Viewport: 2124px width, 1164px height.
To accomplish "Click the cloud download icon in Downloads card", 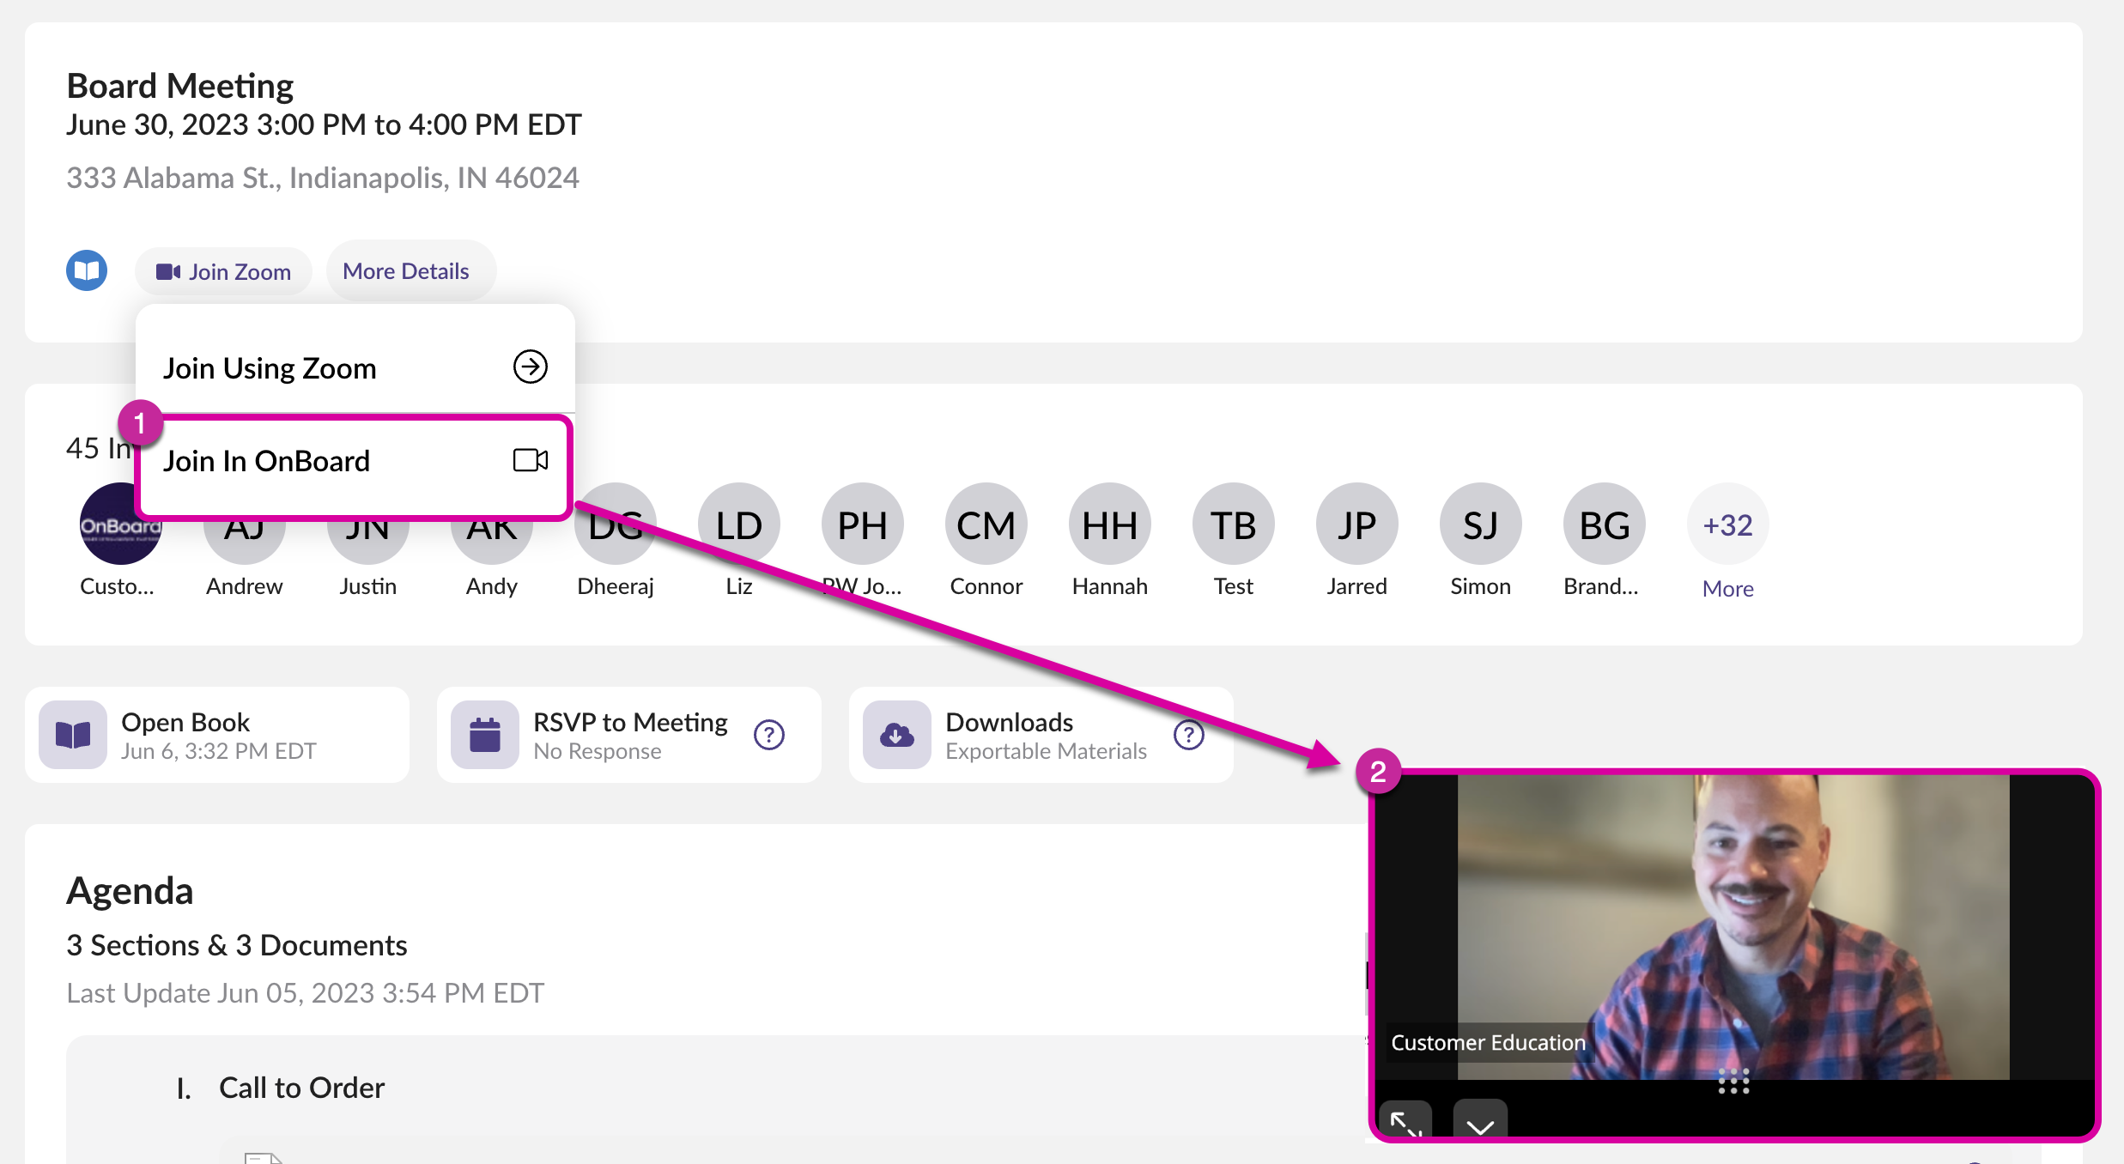I will (897, 735).
